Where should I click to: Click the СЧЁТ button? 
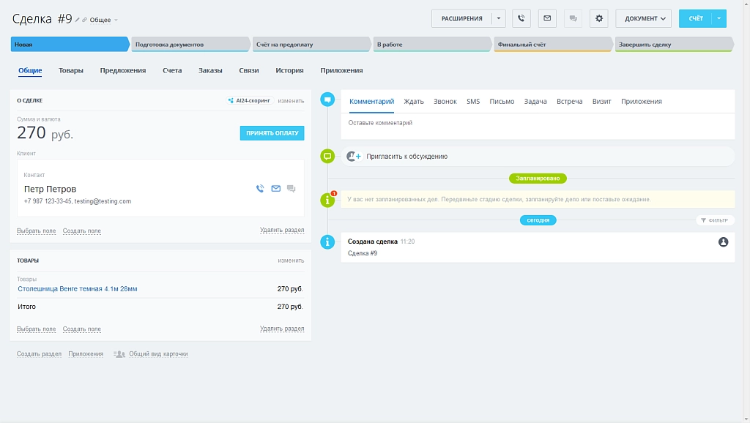(696, 18)
